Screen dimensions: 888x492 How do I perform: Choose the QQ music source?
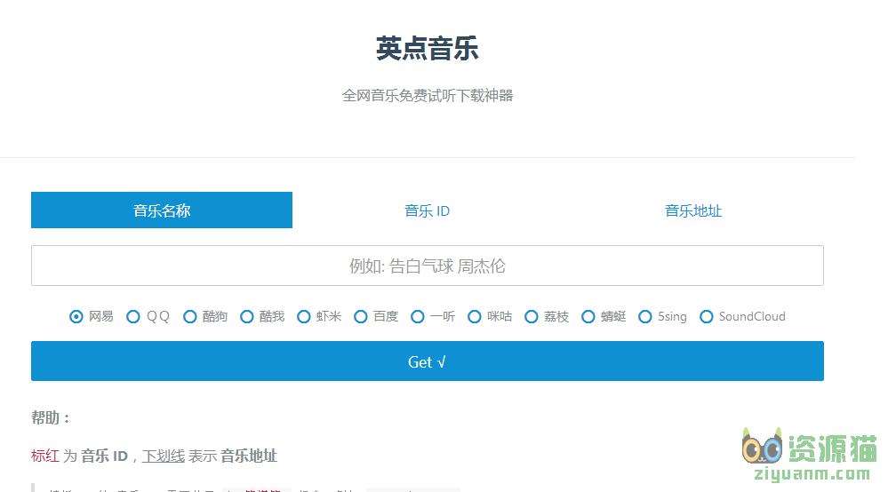[133, 317]
